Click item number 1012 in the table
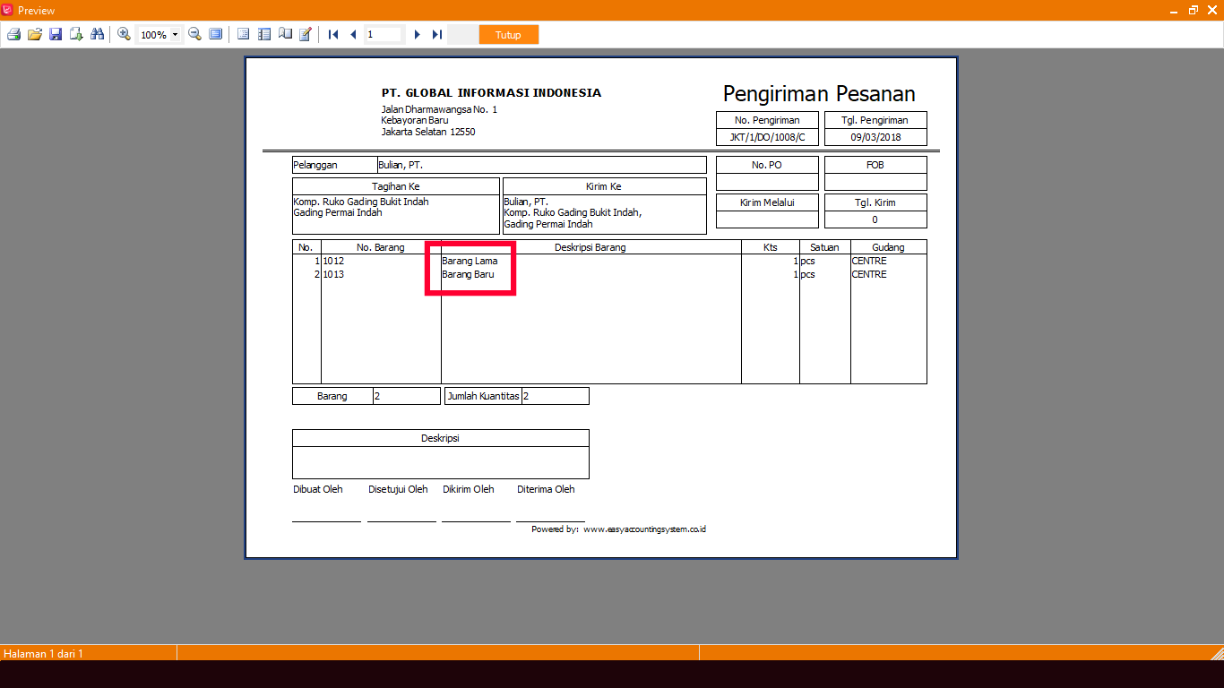1224x688 pixels. point(333,261)
